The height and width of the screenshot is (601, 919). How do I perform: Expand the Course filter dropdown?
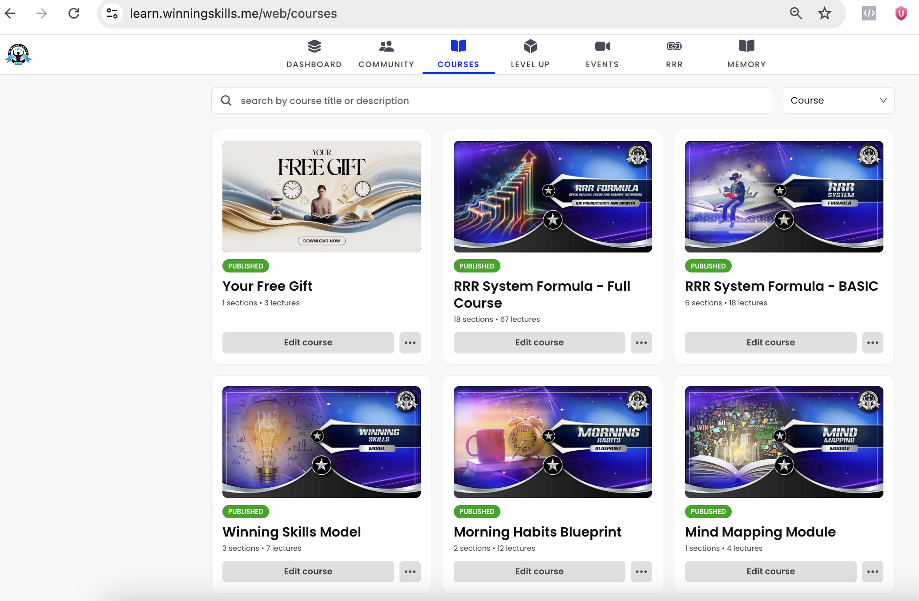838,100
